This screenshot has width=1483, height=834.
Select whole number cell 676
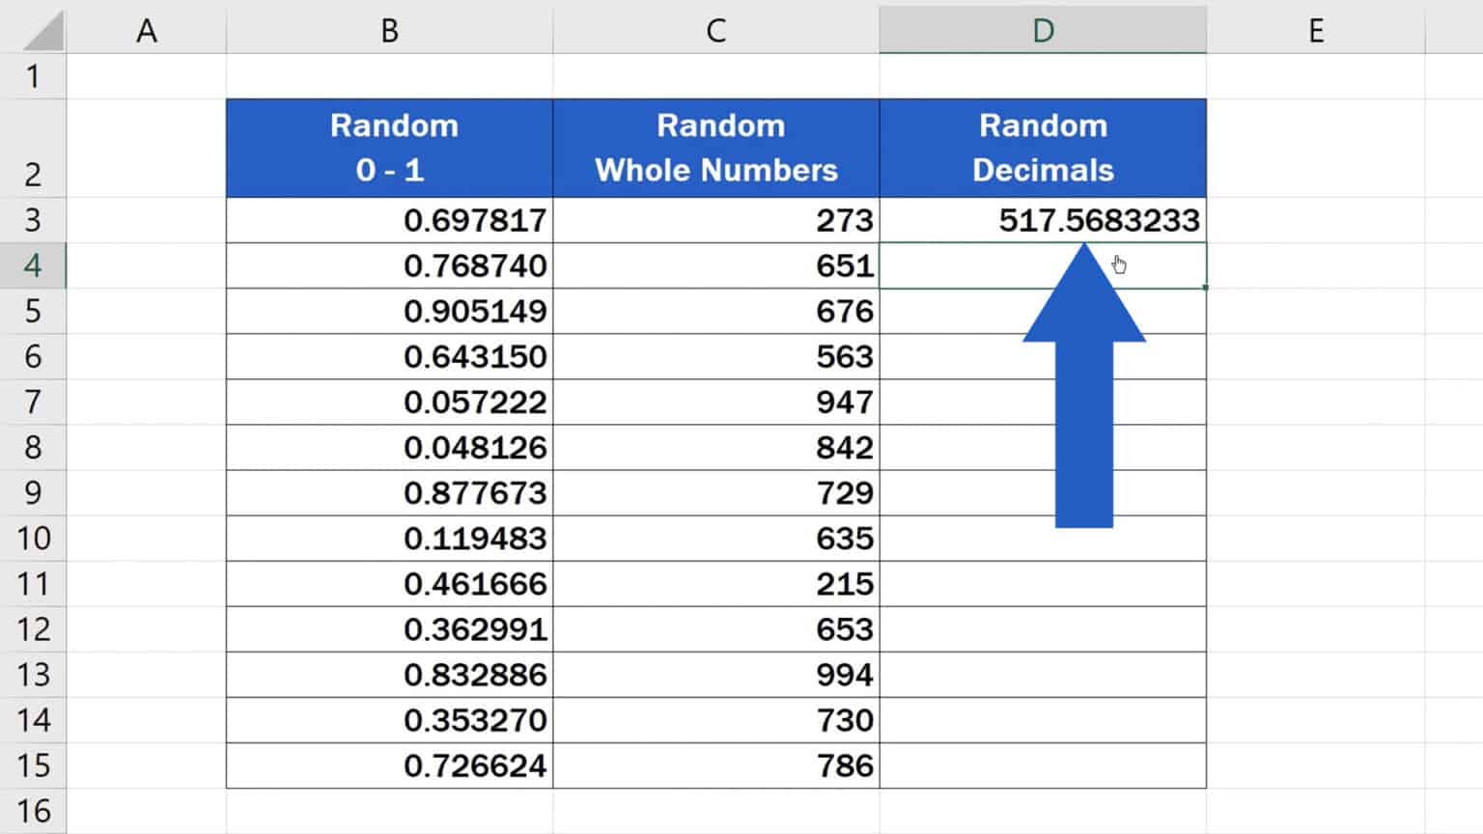coord(715,311)
